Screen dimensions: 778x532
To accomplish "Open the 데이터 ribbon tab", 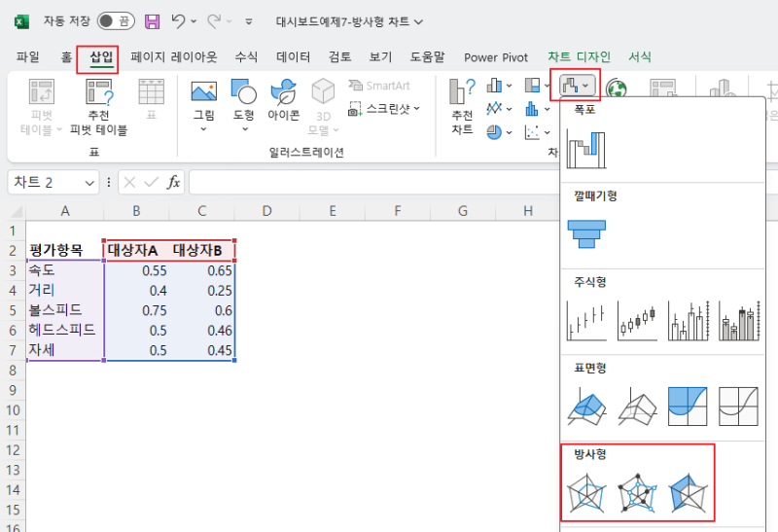I will (x=293, y=57).
